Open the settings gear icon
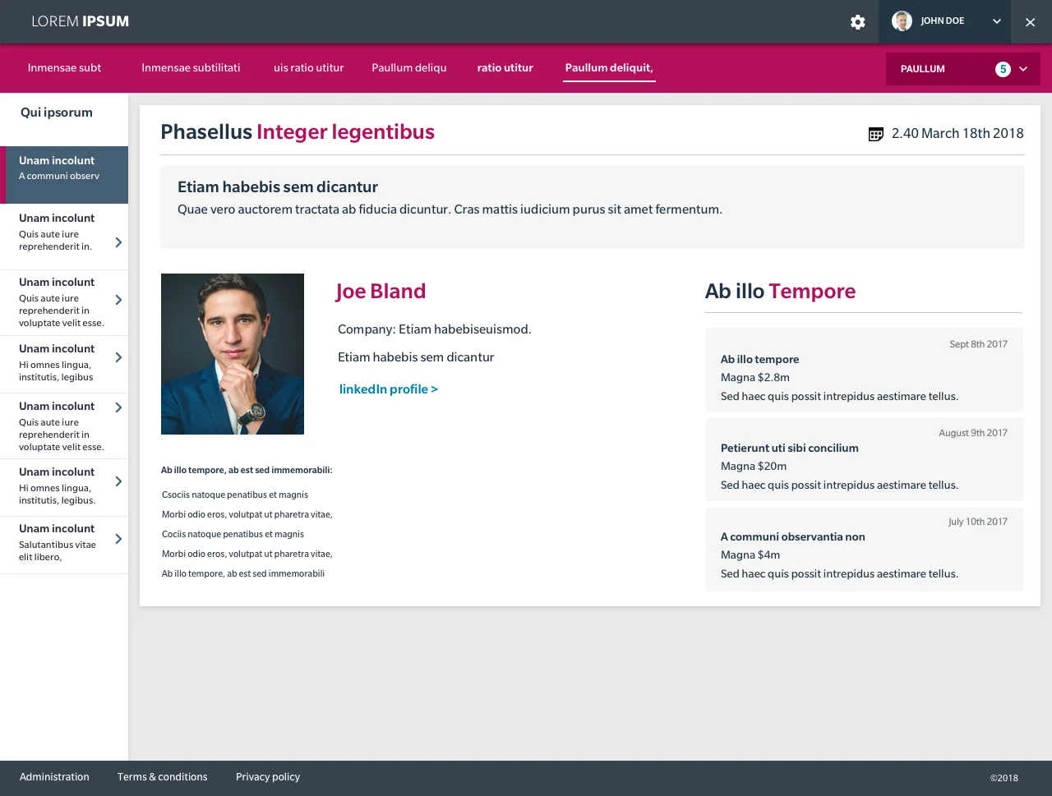The image size is (1052, 796). point(857,22)
